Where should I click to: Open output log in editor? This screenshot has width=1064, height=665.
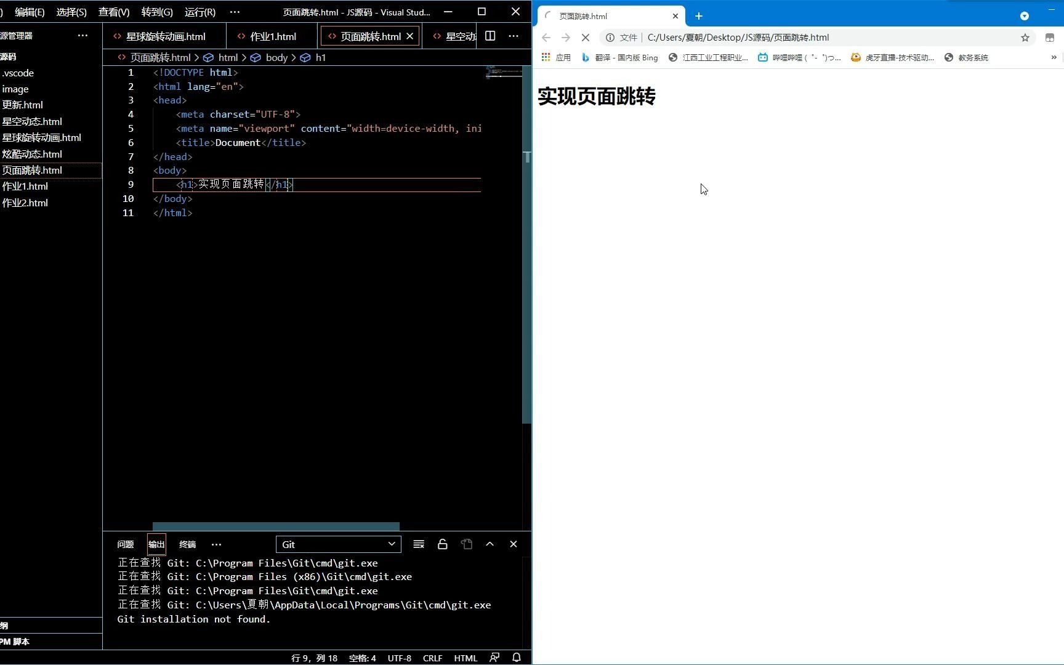[x=467, y=544]
